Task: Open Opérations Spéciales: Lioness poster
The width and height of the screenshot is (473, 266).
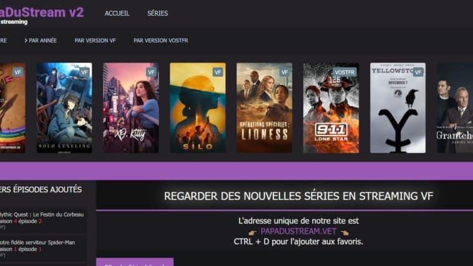Action: pyautogui.click(x=264, y=108)
